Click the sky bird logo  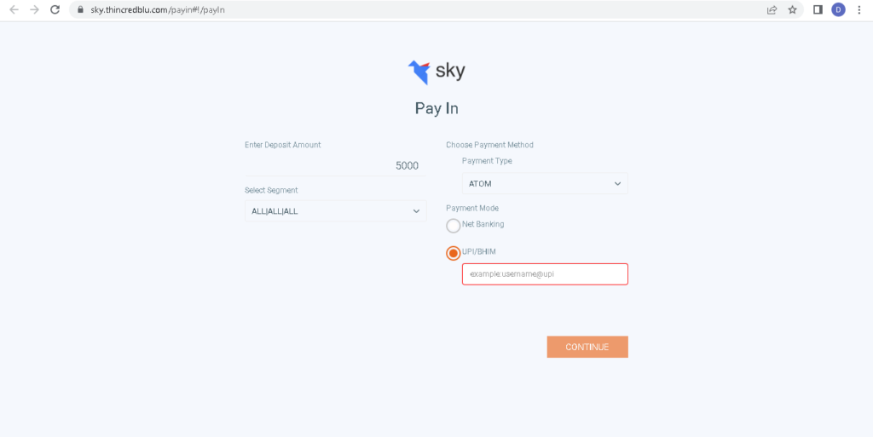click(419, 72)
